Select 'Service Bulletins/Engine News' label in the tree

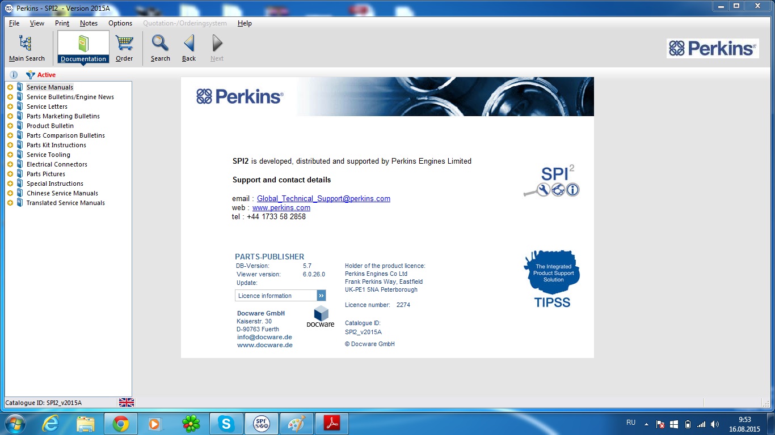[x=70, y=97]
